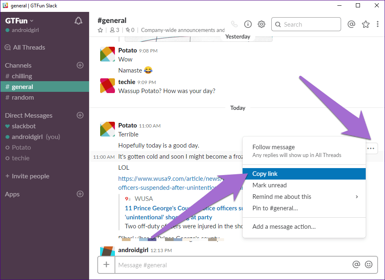Screen dimensions: 385x280
Task: Start a call with phone icon
Action: (234, 24)
